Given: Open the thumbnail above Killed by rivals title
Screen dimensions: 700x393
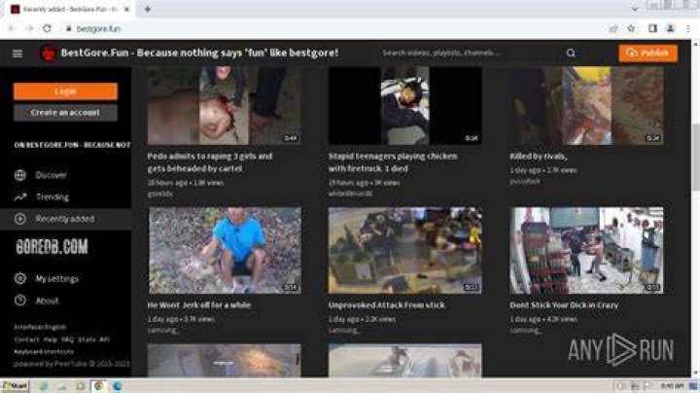Looking at the screenshot, I should click(586, 105).
